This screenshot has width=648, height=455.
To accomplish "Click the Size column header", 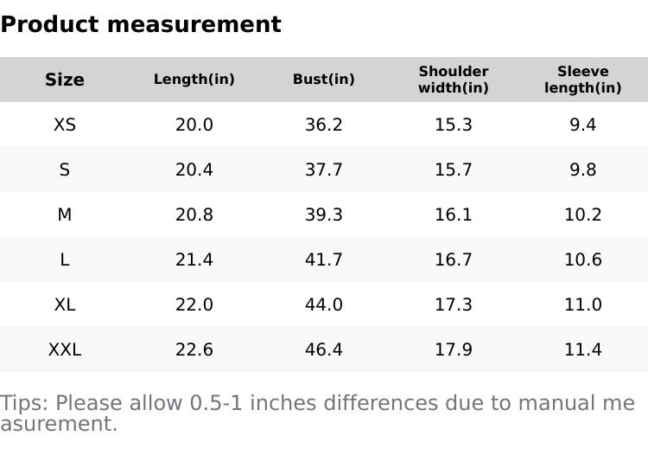I will click(x=65, y=80).
